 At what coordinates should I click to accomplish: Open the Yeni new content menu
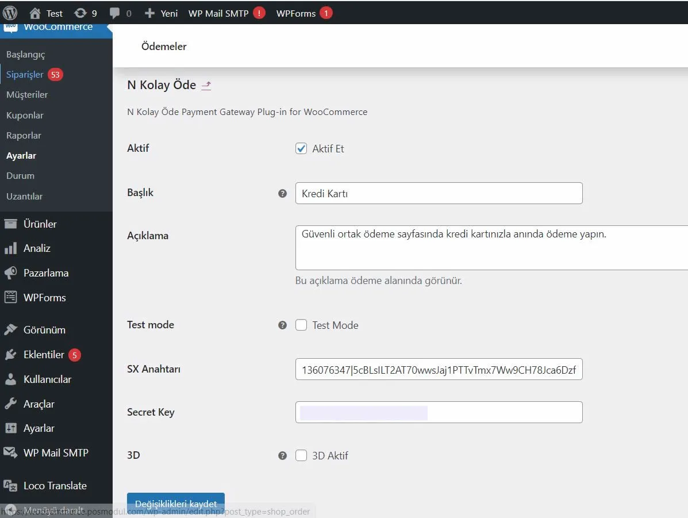click(x=162, y=13)
